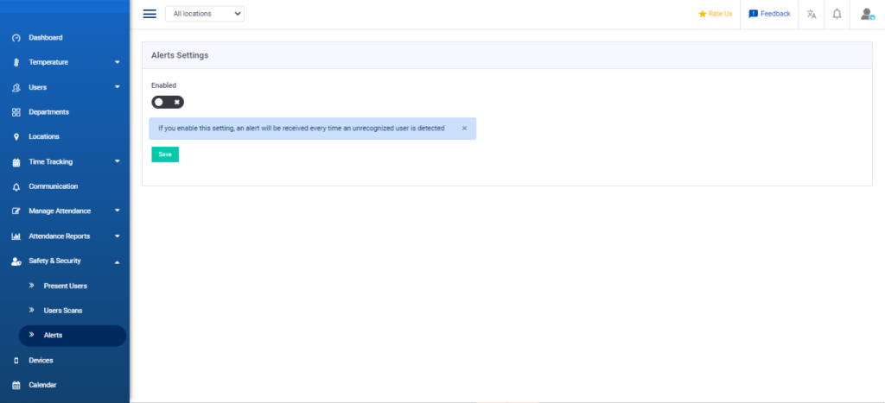885x403 pixels.
Task: Click the Users icon in sidebar
Action: pyautogui.click(x=16, y=87)
